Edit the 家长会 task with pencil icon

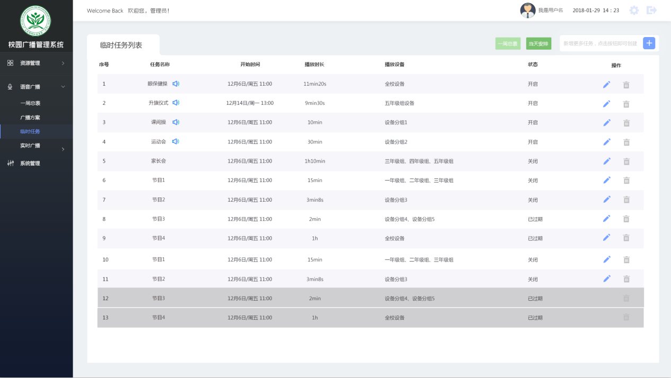tap(607, 161)
